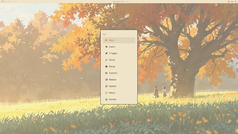This screenshot has height=134, width=238.
Task: Click the "Setup" label text
Action: 112,67
